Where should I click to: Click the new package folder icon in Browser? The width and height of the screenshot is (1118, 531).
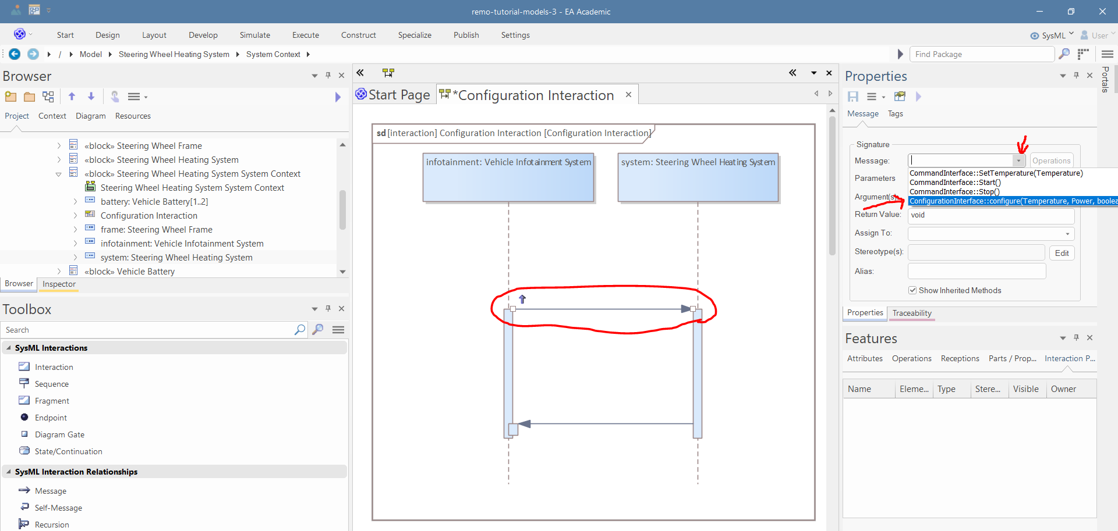coord(10,97)
